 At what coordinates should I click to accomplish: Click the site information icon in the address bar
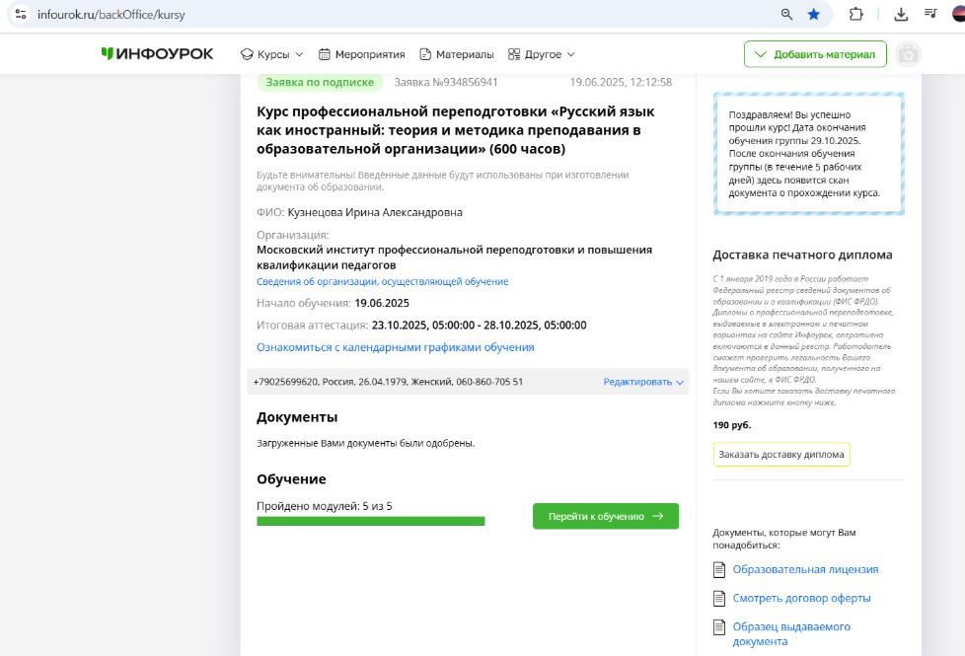click(x=20, y=15)
